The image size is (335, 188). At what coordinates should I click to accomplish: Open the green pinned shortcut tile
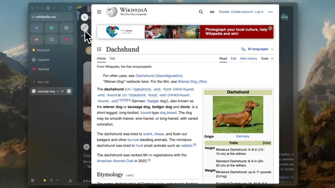[x=52, y=28]
